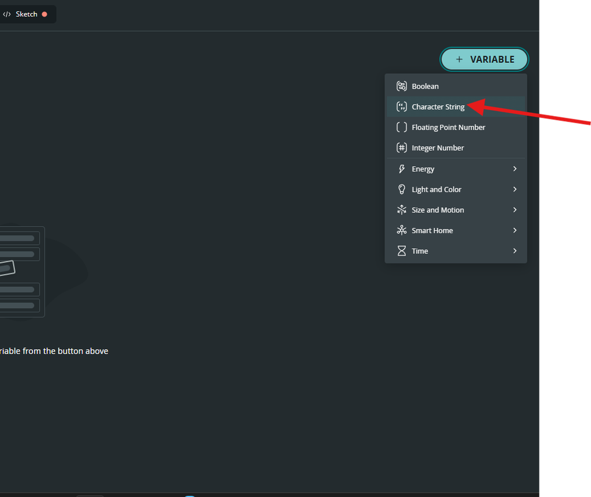Click the Smart Home icon
Image resolution: width=591 pixels, height=497 pixels.
pyautogui.click(x=402, y=230)
